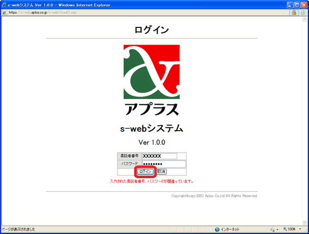
Task: Click the Aplus ampersand logo image
Action: pyautogui.click(x=151, y=72)
